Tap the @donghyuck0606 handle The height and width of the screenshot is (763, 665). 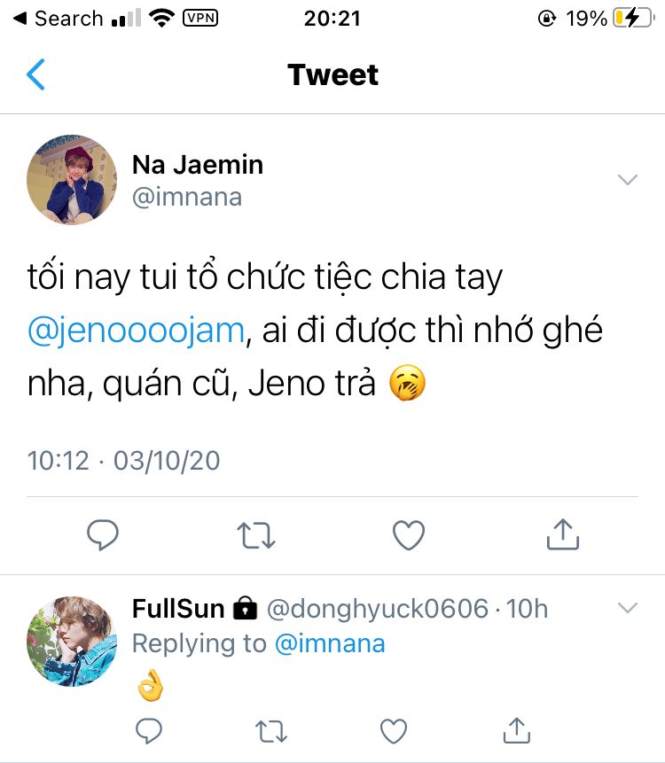click(x=378, y=609)
